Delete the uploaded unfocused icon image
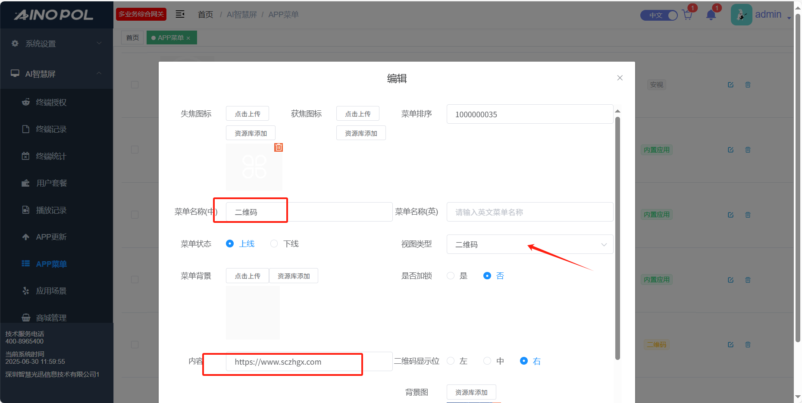Image resolution: width=802 pixels, height=403 pixels. 279,147
